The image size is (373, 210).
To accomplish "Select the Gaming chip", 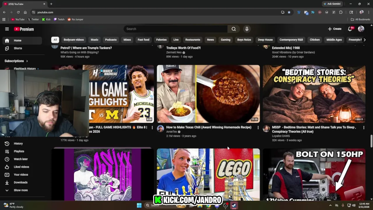I will (x=226, y=40).
